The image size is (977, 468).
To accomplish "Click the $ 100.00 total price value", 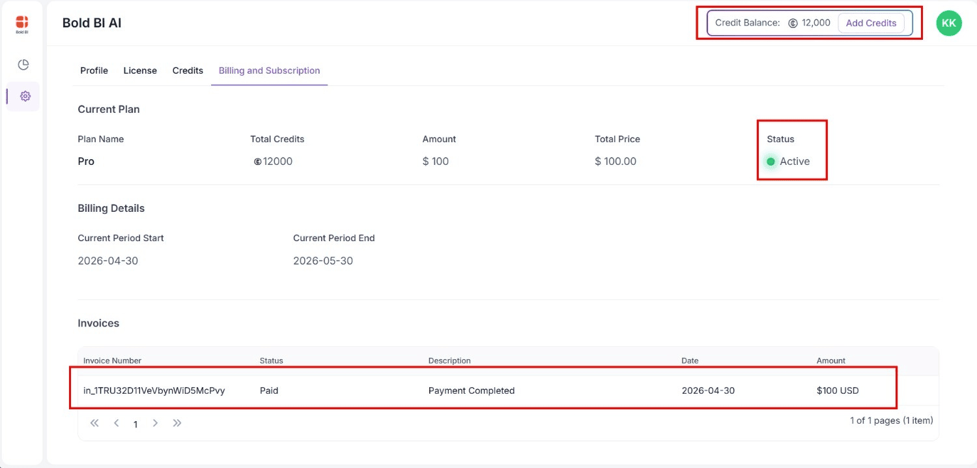I will pyautogui.click(x=616, y=161).
